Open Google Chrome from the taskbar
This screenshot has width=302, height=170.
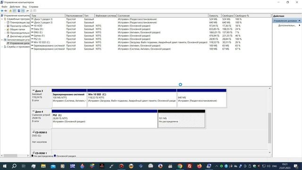180,166
